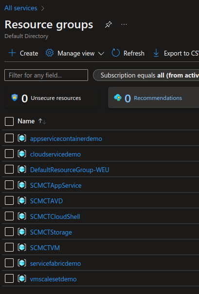Image resolution: width=199 pixels, height=294 pixels.
Task: Open the SCMCTVM resource group
Action: 45,248
